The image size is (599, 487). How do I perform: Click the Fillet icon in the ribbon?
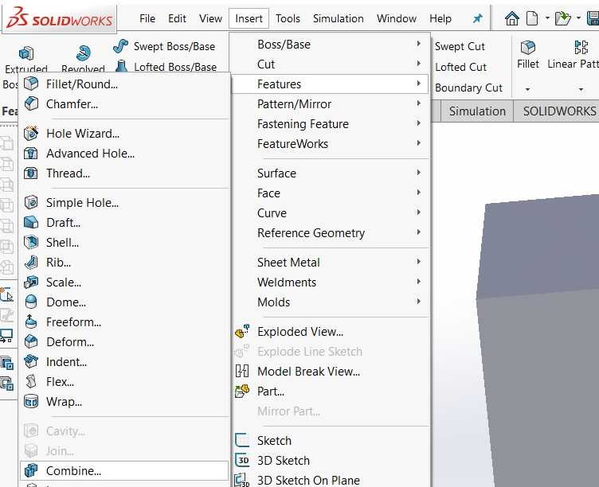pyautogui.click(x=528, y=48)
